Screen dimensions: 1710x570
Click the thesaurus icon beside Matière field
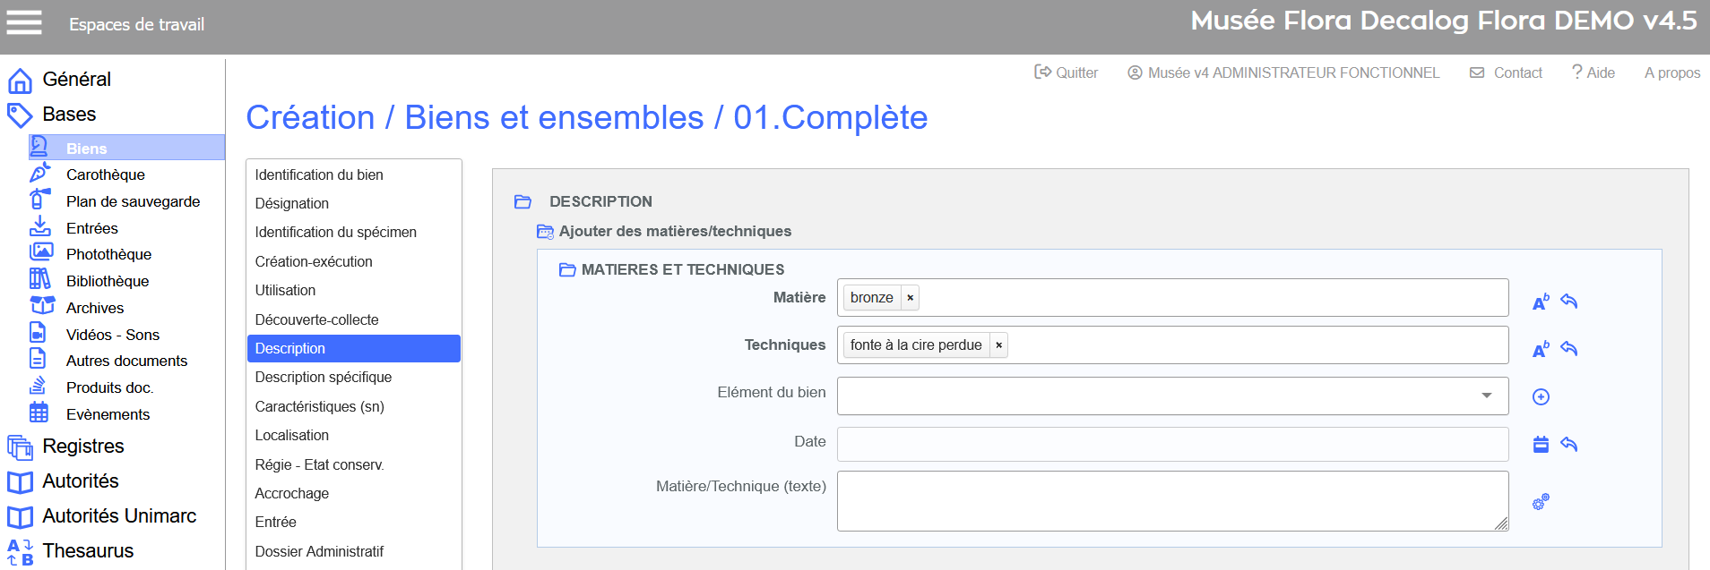pyautogui.click(x=1541, y=302)
